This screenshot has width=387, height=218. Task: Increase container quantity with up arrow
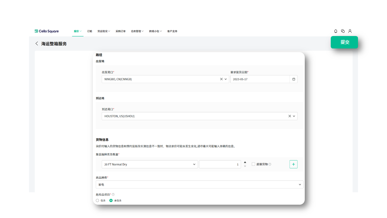pyautogui.click(x=245, y=162)
